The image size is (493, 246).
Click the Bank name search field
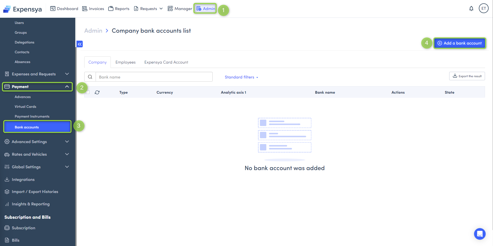(x=154, y=77)
